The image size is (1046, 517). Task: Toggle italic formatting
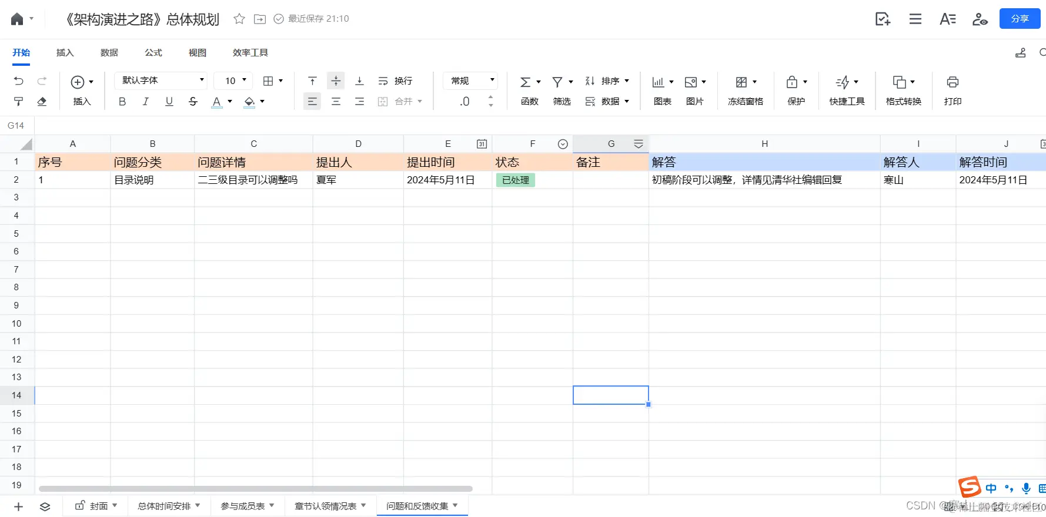pos(146,102)
